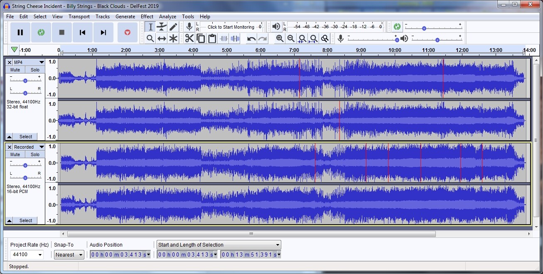Skip to End of the project
This screenshot has width=543, height=274.
point(103,32)
